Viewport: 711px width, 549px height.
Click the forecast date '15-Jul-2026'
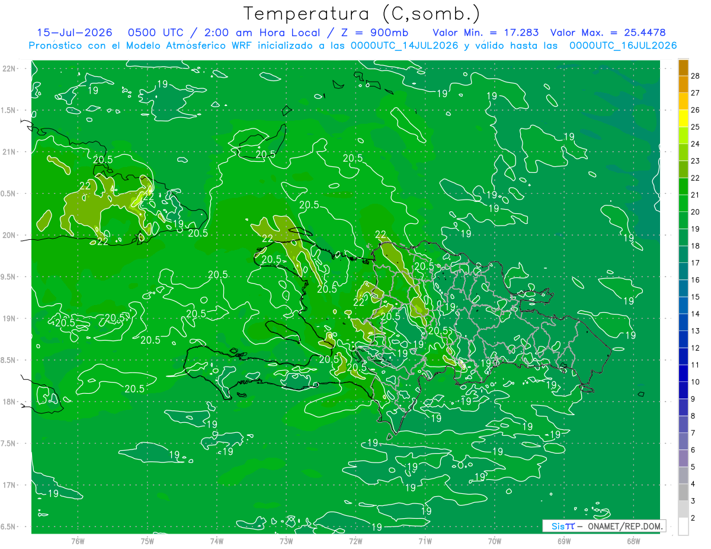pyautogui.click(x=75, y=33)
